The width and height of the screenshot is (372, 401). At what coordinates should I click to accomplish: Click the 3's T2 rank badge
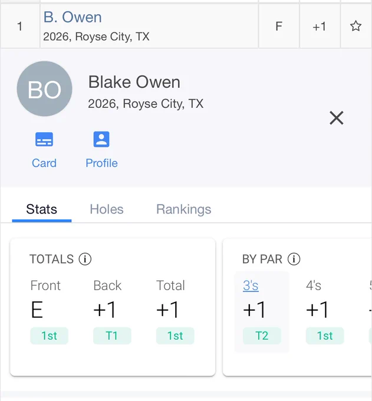click(x=262, y=336)
